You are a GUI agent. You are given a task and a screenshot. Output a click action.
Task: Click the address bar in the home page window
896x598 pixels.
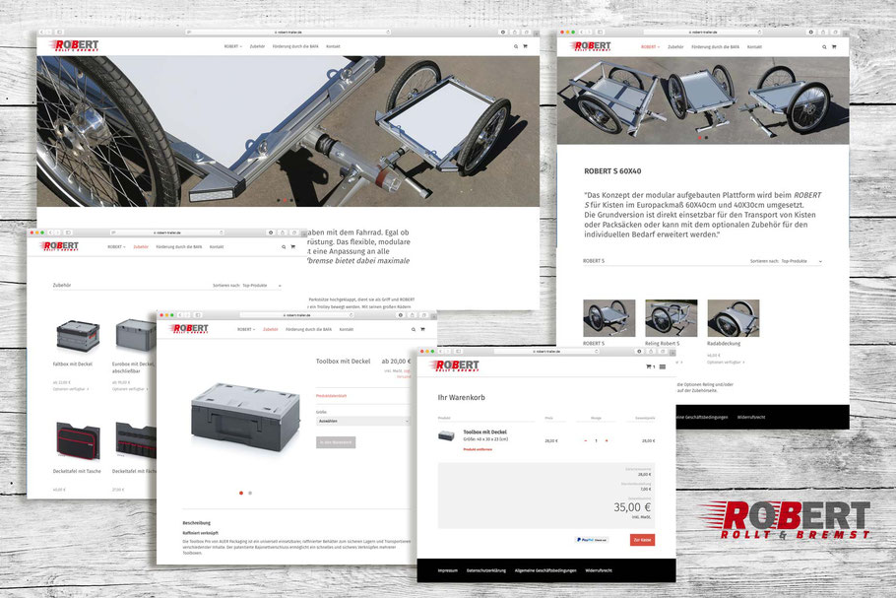click(x=288, y=33)
